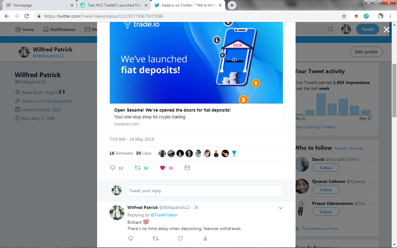Focus the browser address bar URL

point(104,16)
